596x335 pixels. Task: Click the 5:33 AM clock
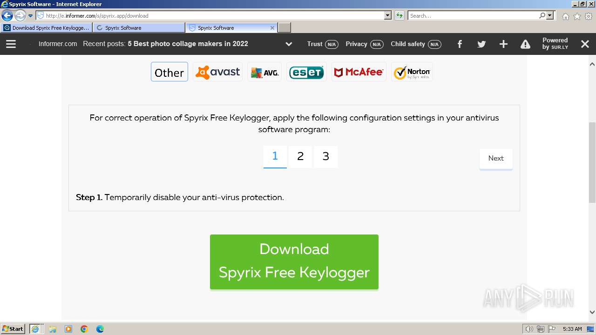point(572,329)
